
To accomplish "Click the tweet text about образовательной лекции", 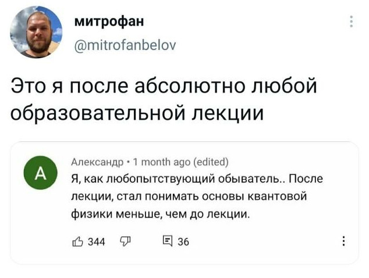I will (165, 99).
